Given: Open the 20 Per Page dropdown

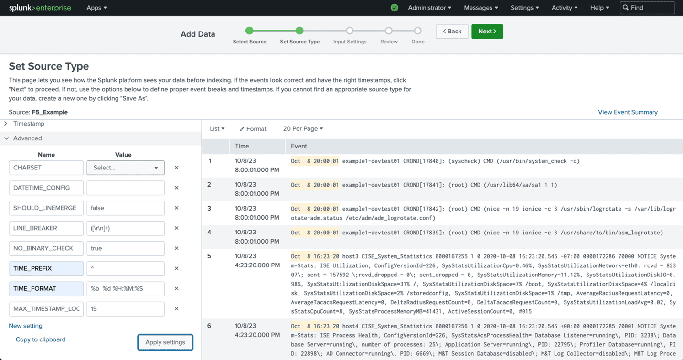Looking at the screenshot, I should 303,129.
